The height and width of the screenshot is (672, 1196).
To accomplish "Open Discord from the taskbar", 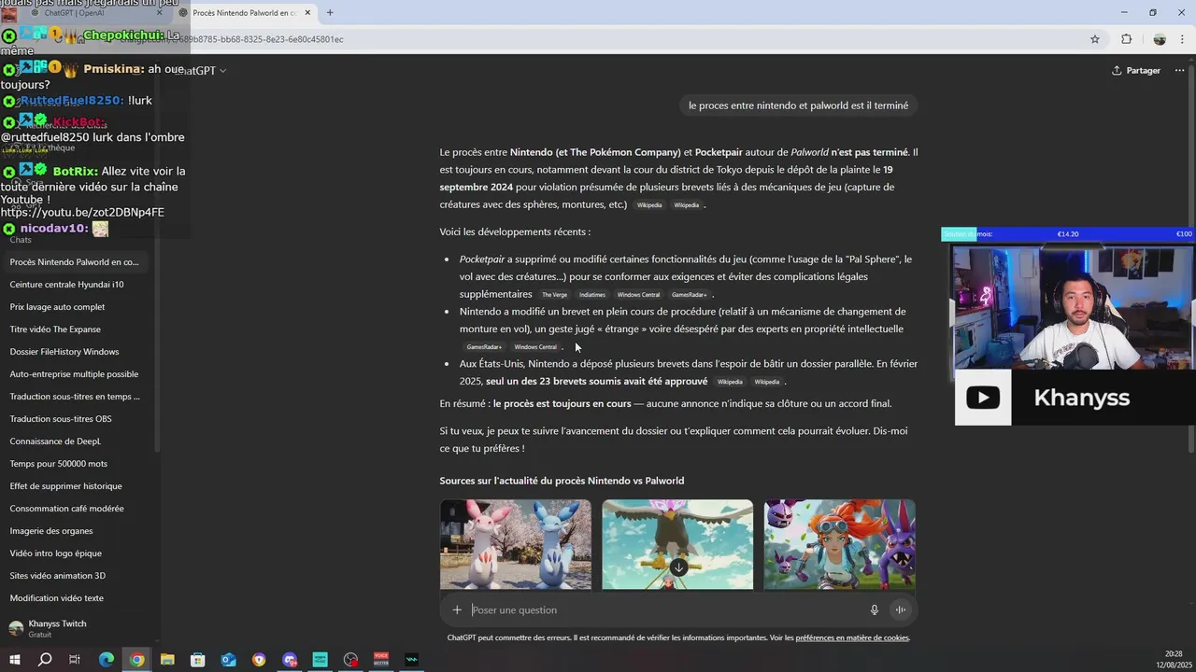I will 290,660.
